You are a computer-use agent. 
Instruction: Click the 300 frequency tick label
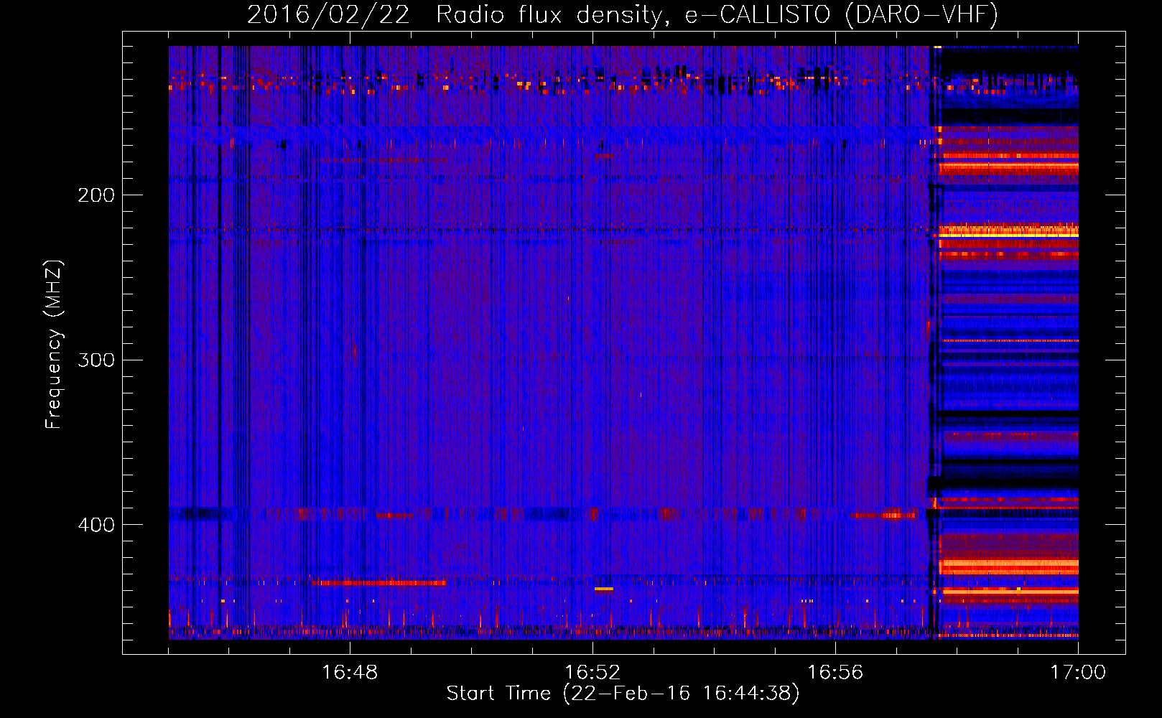96,360
